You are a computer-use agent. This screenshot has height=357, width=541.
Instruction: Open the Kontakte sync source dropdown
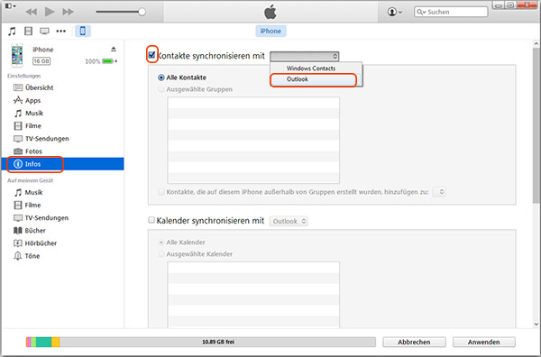(305, 56)
